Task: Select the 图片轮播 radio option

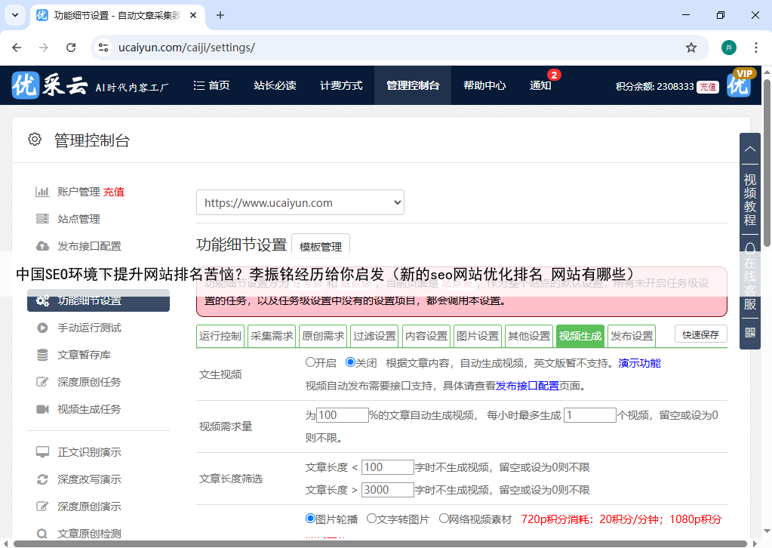Action: point(310,519)
